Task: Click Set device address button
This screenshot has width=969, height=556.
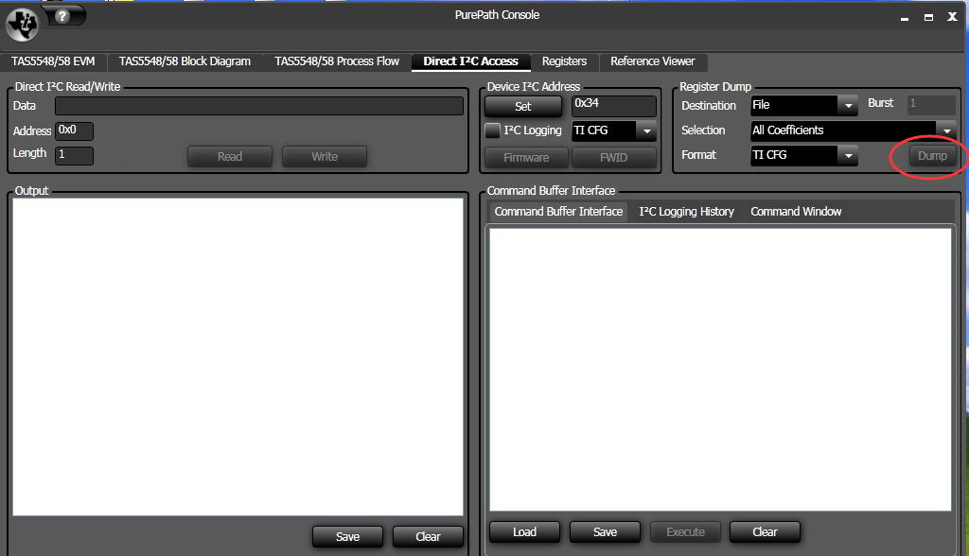Action: click(522, 106)
